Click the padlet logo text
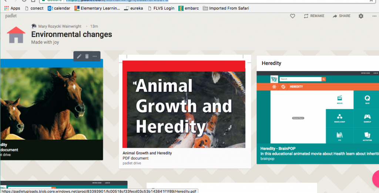Image resolution: width=379 pixels, height=193 pixels. [x=12, y=16]
